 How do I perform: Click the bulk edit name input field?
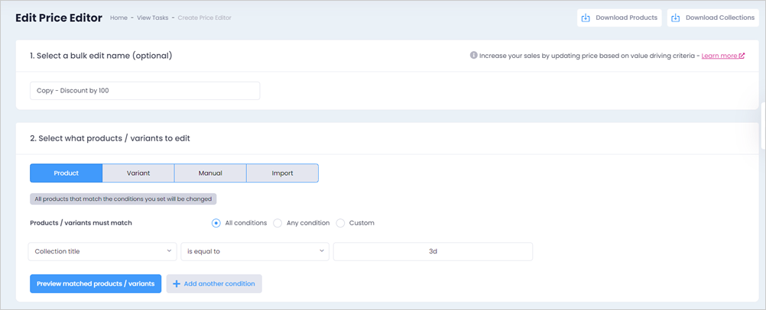tap(145, 91)
